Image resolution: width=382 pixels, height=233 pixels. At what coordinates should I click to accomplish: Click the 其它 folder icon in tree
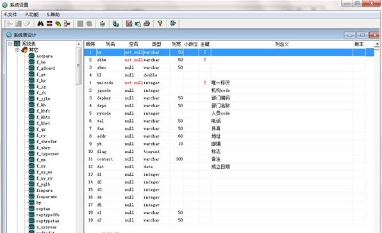point(24,50)
